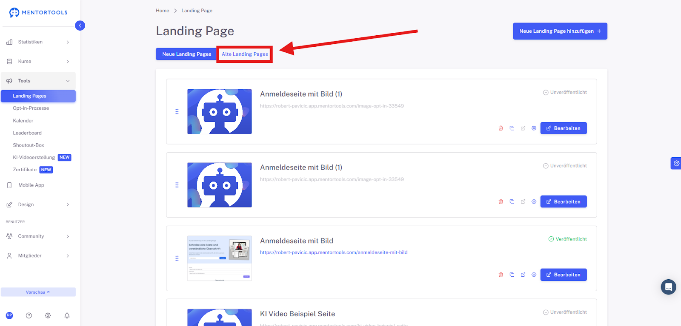Click the Vorschau button
Screen dimensions: 681x326
38,292
